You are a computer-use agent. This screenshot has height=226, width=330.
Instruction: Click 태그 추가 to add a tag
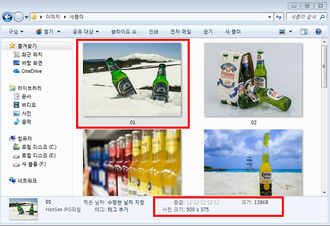(118, 209)
